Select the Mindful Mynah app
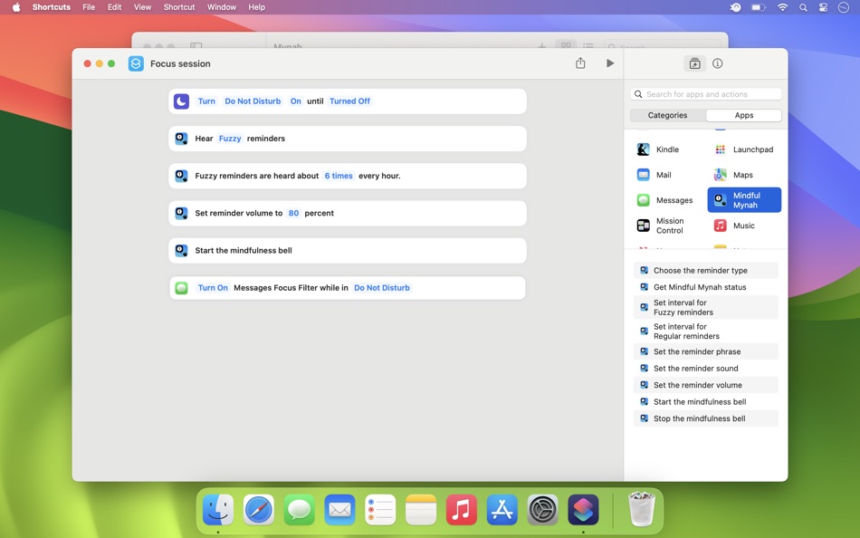860x538 pixels. point(744,200)
